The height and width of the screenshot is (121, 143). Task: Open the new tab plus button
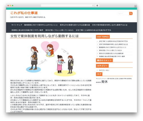tap(136, 6)
